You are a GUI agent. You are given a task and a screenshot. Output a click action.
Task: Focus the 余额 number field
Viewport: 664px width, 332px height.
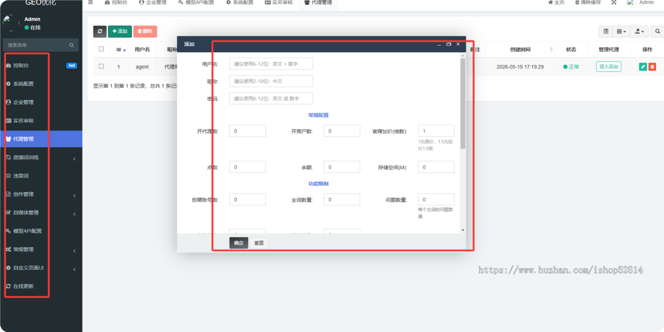342,167
